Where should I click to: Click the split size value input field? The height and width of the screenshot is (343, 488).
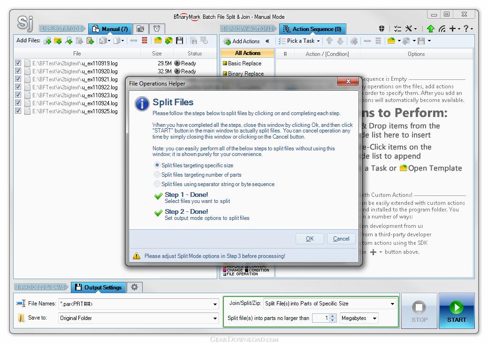point(321,318)
